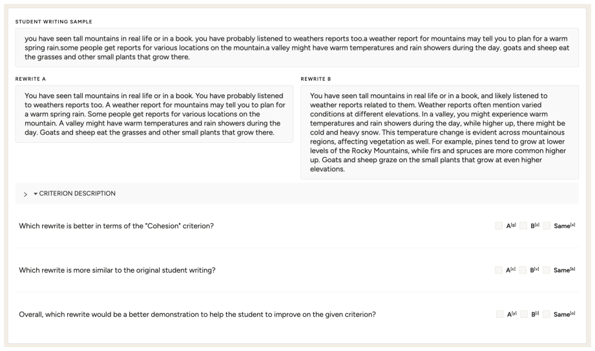
Task: Click inside the Rewrite A text passage
Action: 154,114
